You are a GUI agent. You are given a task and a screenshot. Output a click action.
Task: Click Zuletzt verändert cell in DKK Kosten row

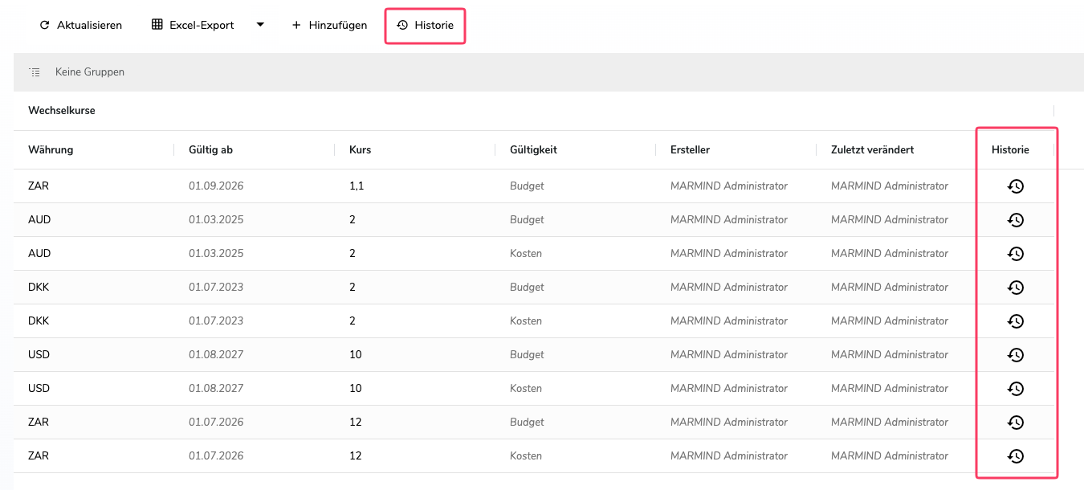pyautogui.click(x=890, y=321)
